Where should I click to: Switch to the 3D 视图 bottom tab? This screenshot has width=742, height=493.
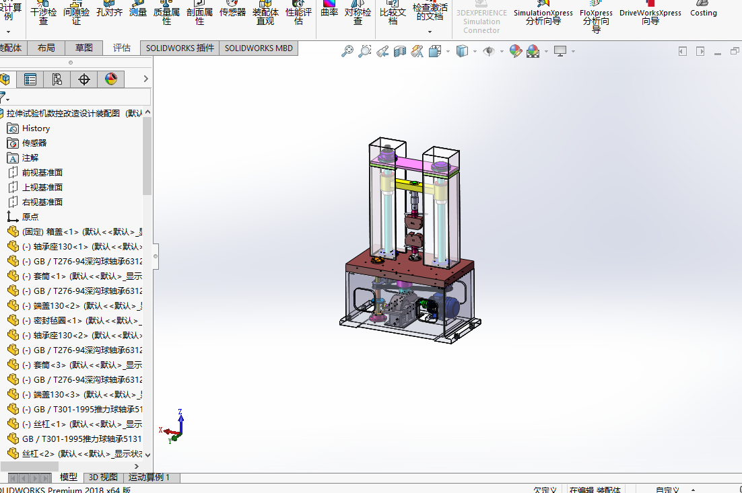coord(103,478)
